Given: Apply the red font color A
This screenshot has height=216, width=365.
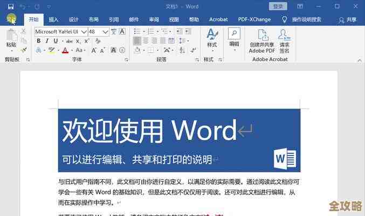Looking at the screenshot, I should click(x=65, y=50).
